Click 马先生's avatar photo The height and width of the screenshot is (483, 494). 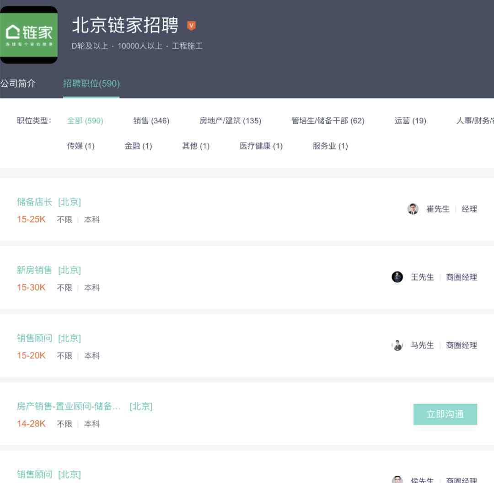(x=397, y=345)
